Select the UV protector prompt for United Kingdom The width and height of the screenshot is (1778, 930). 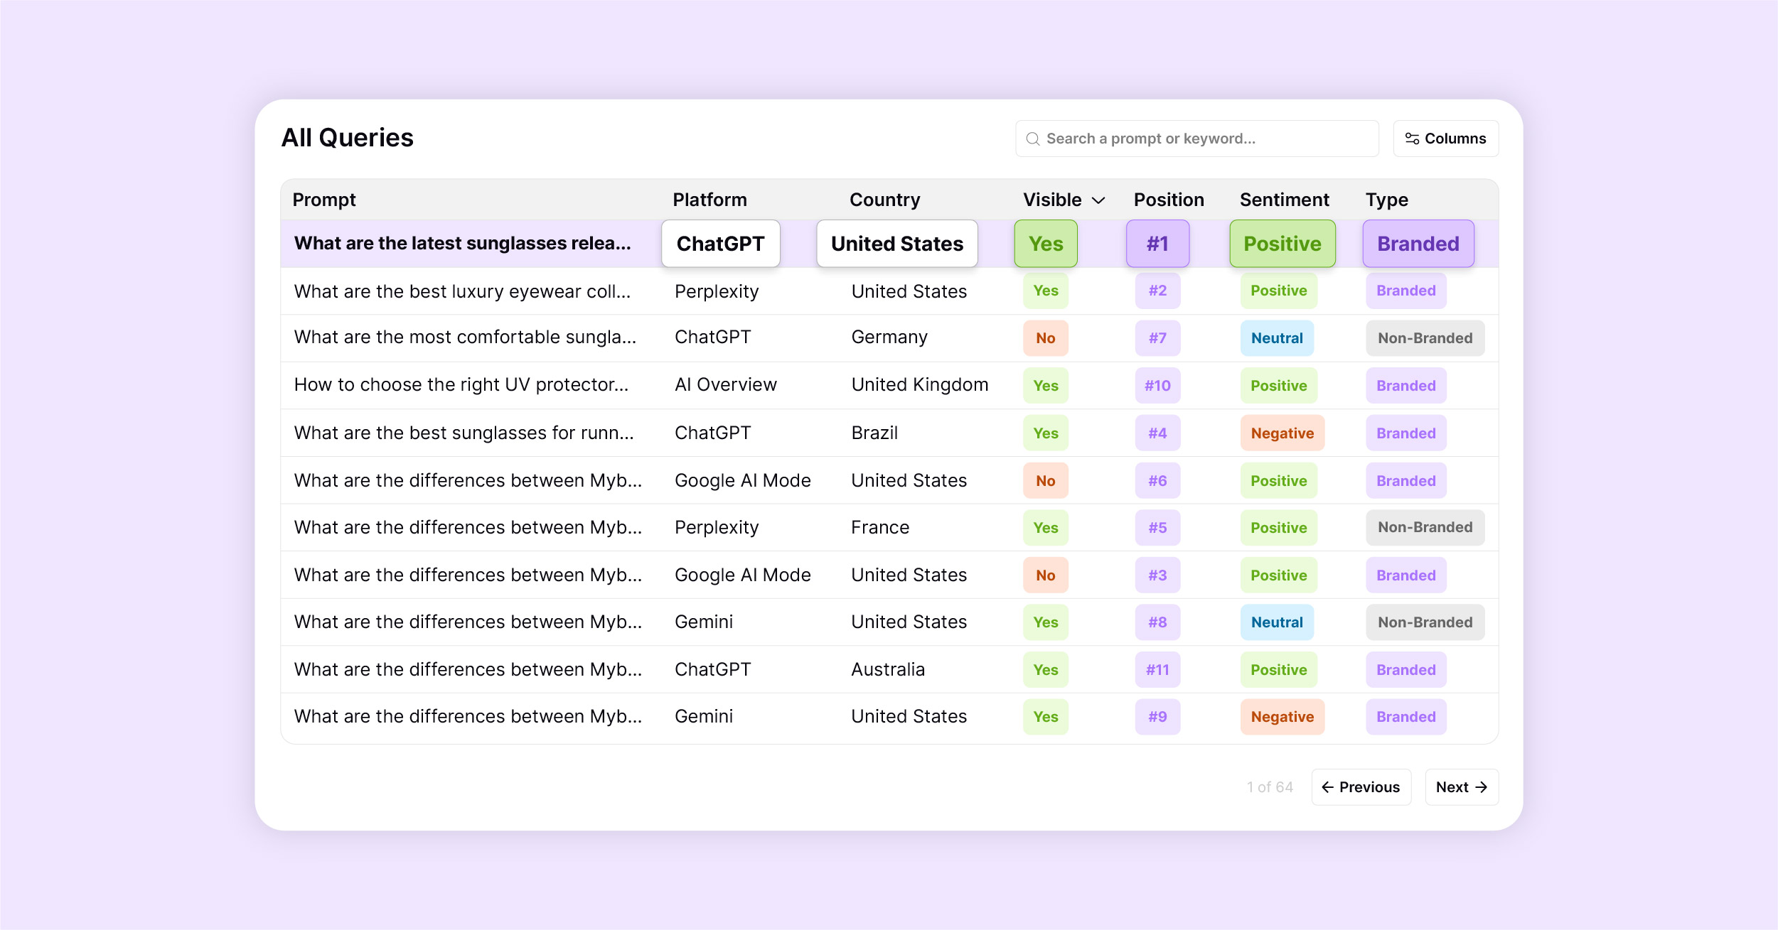(x=461, y=384)
